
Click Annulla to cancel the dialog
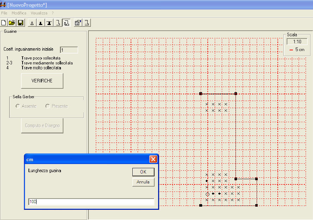coord(143,182)
